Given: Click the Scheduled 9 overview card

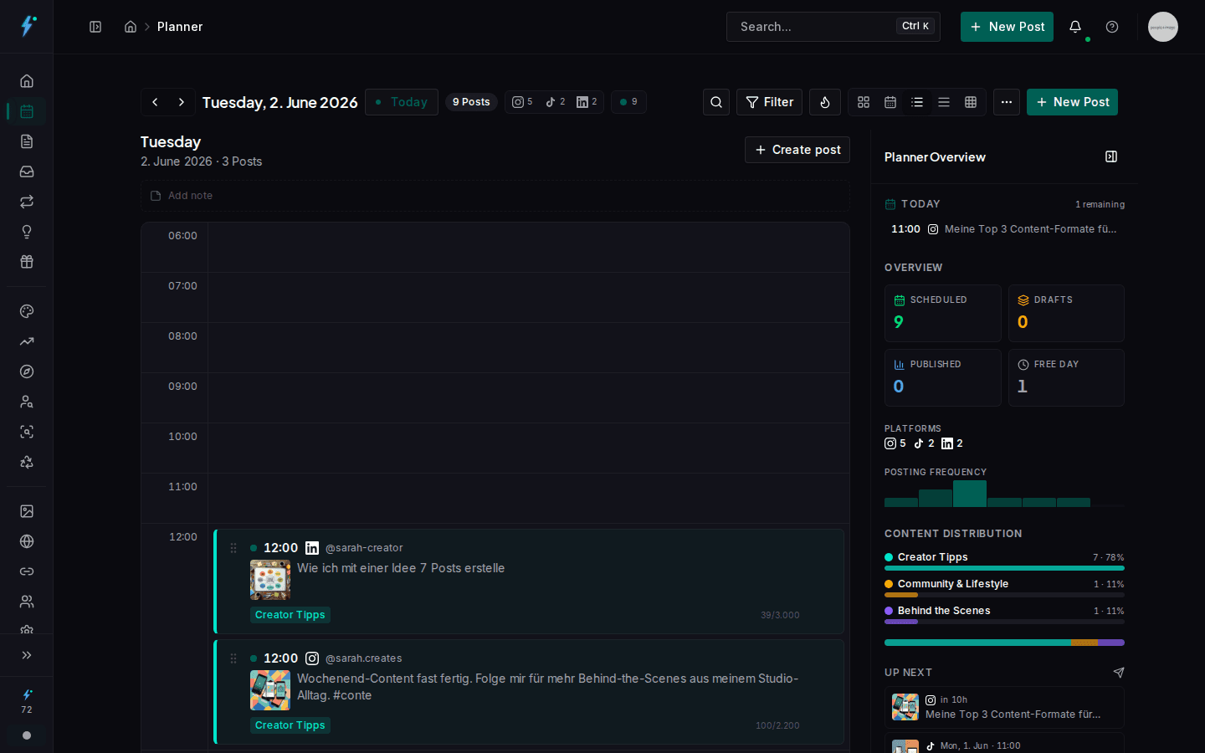Looking at the screenshot, I should pos(942,313).
